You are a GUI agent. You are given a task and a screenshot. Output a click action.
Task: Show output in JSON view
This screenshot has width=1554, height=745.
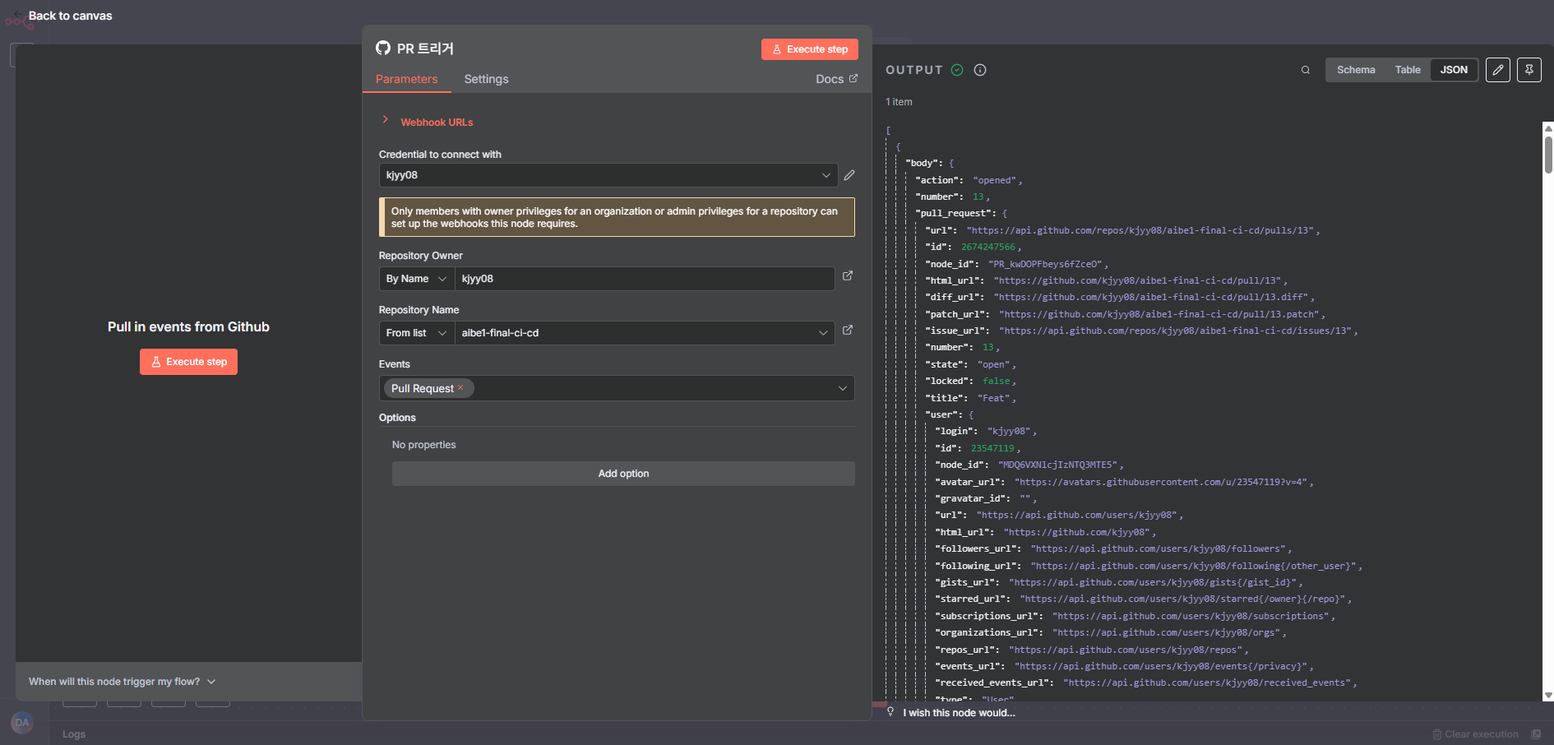(1454, 70)
